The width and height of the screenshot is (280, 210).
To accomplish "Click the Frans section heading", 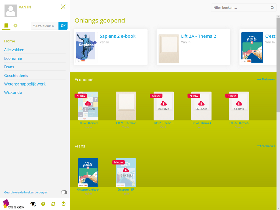I will tap(80, 146).
